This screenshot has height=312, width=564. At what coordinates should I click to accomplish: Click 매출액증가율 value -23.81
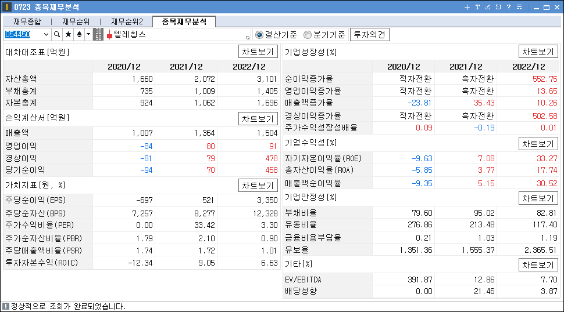(x=419, y=103)
